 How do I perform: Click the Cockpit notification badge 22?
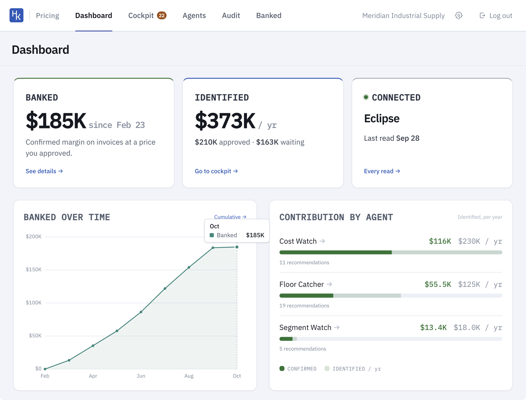point(162,15)
